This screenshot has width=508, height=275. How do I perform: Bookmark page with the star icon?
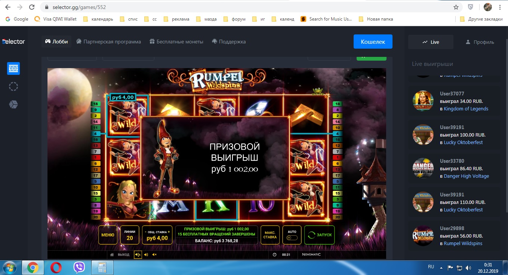[x=456, y=7]
